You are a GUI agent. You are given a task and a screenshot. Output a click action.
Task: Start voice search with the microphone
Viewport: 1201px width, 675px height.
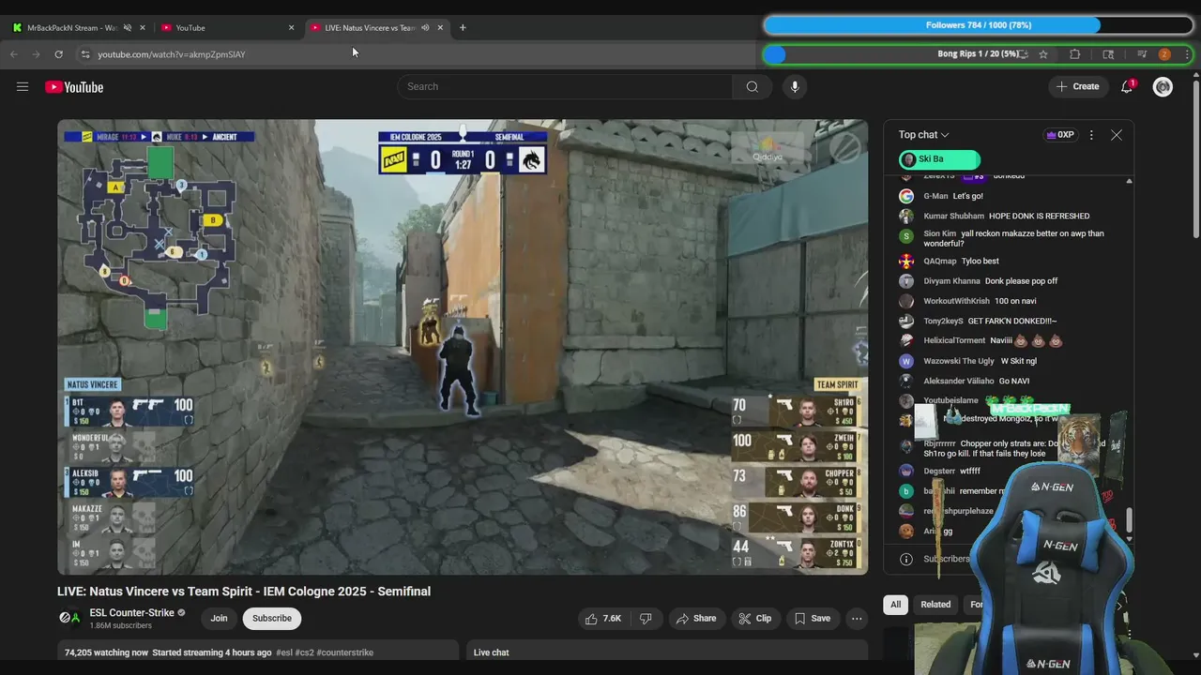click(795, 87)
